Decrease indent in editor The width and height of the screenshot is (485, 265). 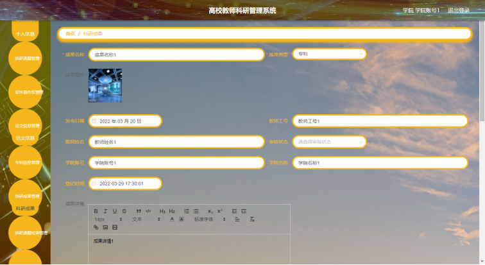pyautogui.click(x=234, y=211)
